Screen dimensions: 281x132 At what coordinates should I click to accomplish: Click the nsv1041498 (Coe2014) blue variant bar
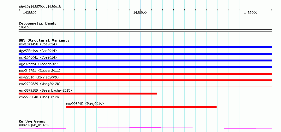pyautogui.click(x=145, y=47)
